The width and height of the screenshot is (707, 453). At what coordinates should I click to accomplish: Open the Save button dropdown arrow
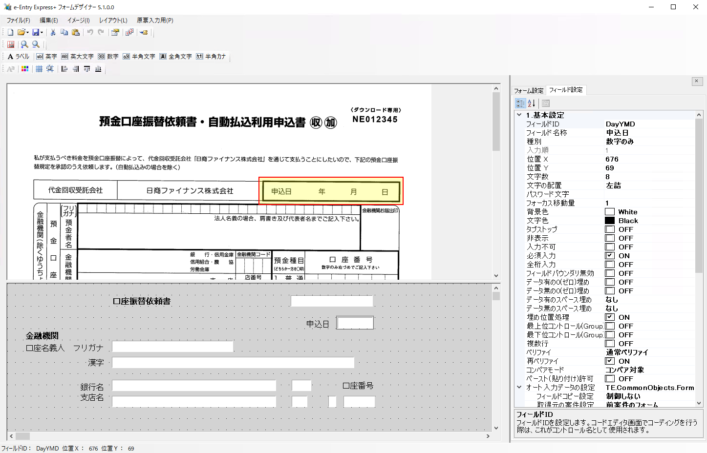43,32
